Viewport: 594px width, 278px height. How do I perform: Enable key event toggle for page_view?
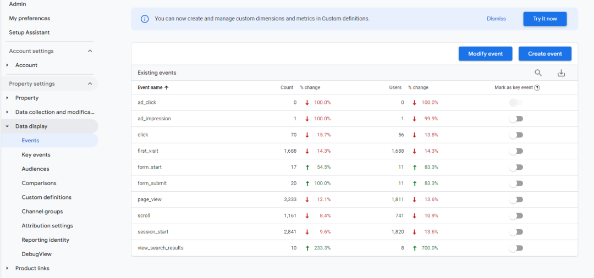click(x=516, y=199)
